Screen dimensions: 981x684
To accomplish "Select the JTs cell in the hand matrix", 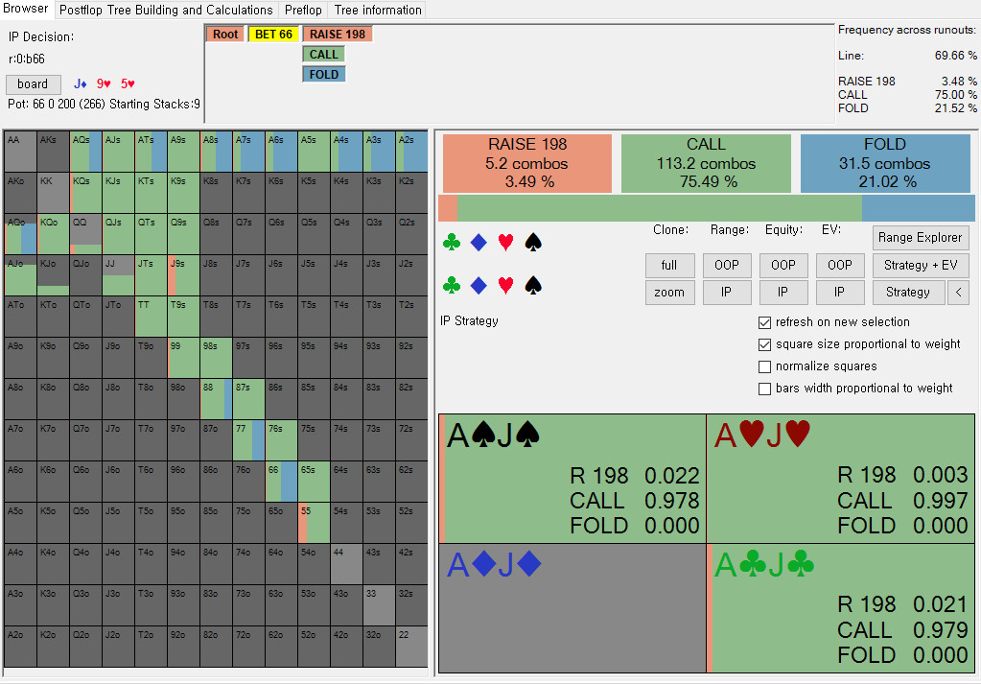I will click(x=151, y=275).
